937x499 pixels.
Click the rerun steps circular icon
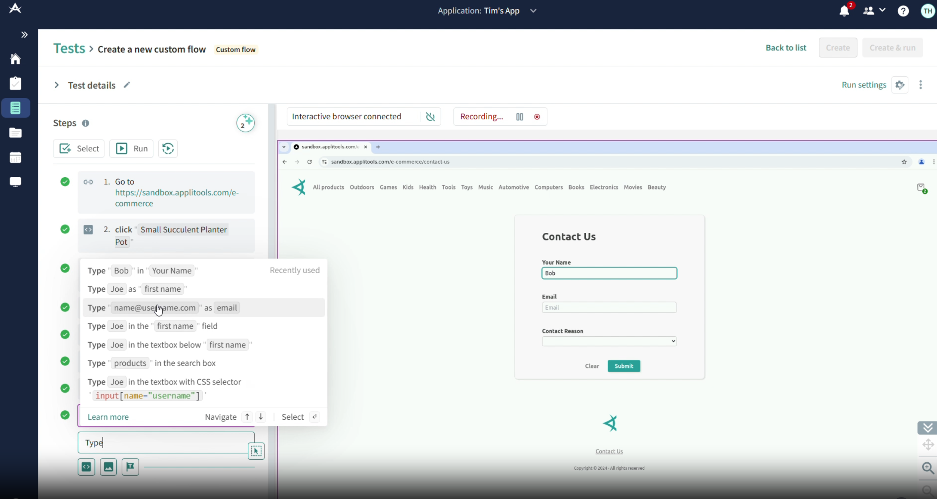(168, 149)
